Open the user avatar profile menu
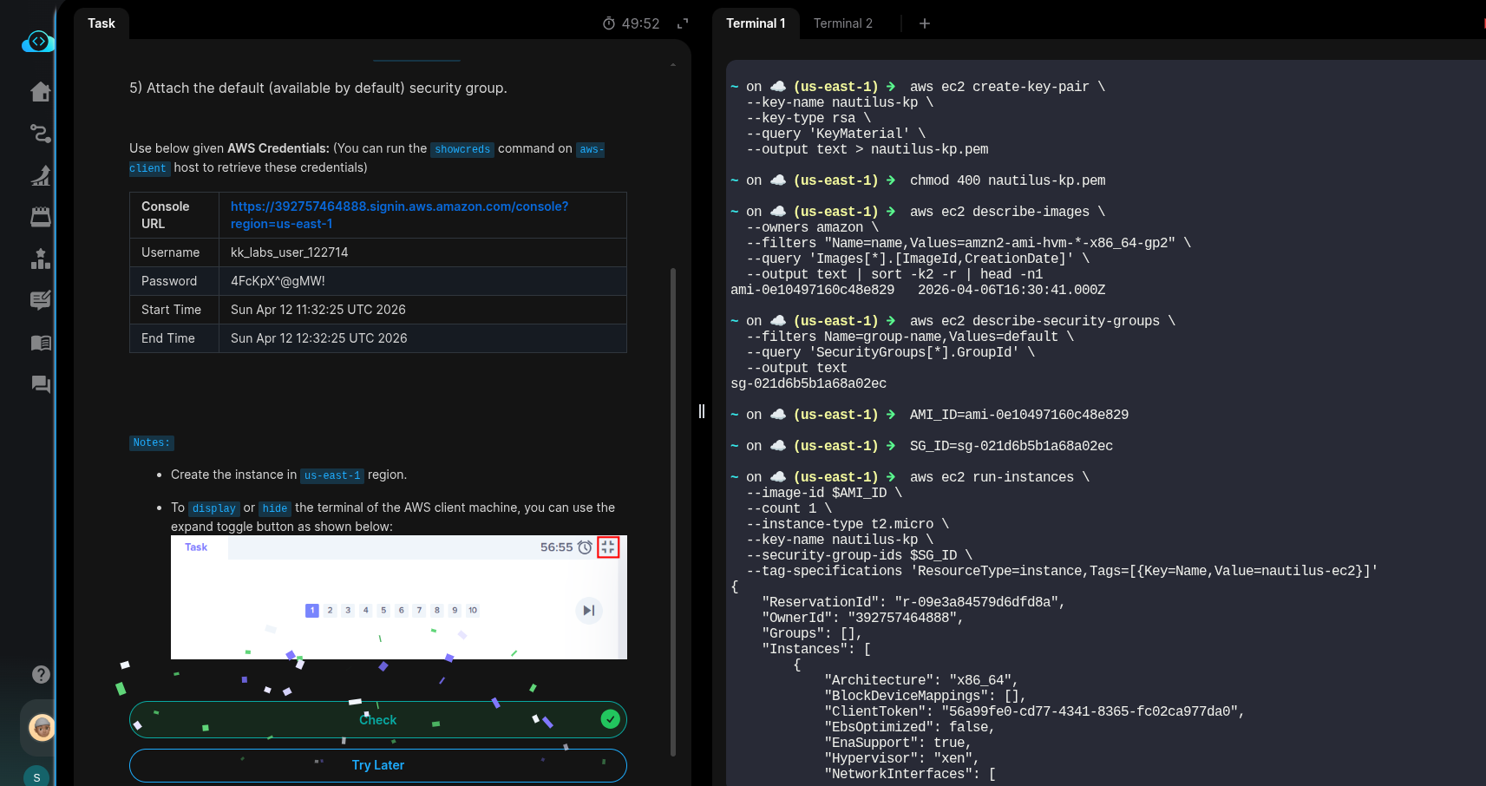 [x=41, y=727]
